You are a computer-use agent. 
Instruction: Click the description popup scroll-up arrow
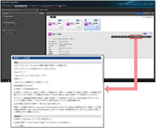(103, 57)
